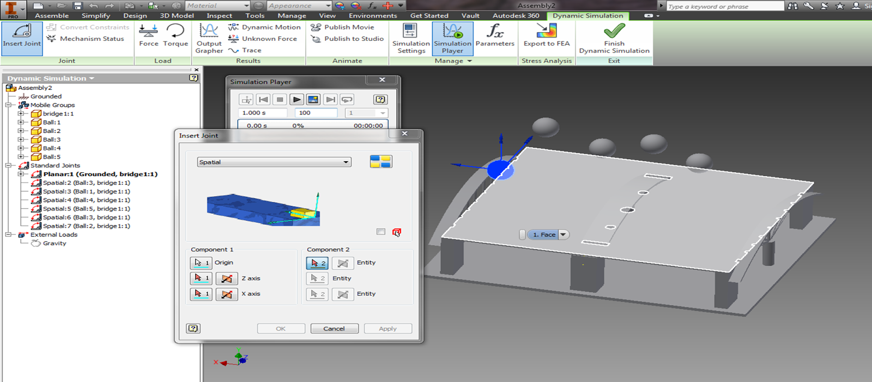Viewport: 872px width, 382px height.
Task: Open the Dynamic Simulation browser dropdown
Action: click(92, 78)
